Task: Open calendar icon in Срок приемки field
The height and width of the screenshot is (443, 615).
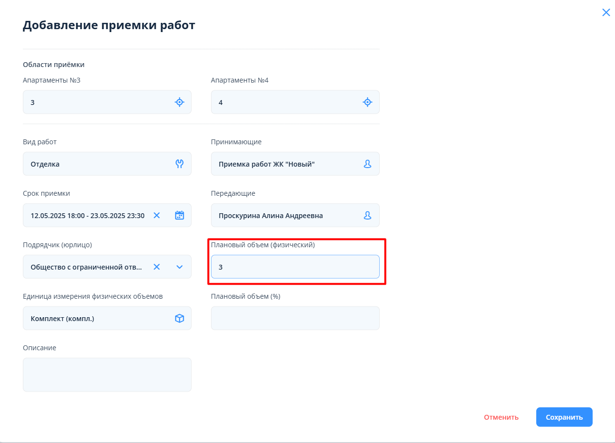Action: coord(179,215)
